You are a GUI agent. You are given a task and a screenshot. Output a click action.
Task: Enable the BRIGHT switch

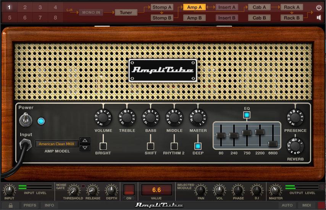(103, 146)
